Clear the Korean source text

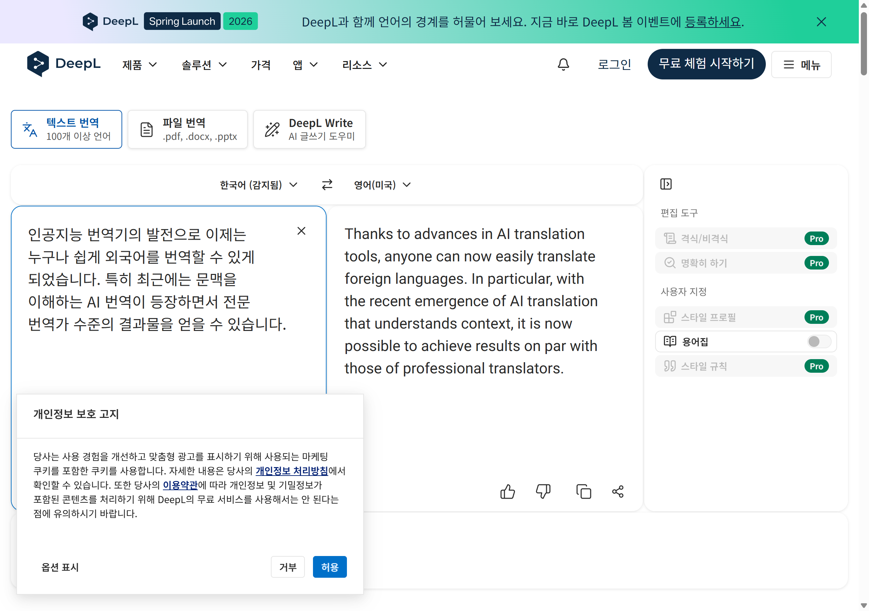[x=301, y=231]
